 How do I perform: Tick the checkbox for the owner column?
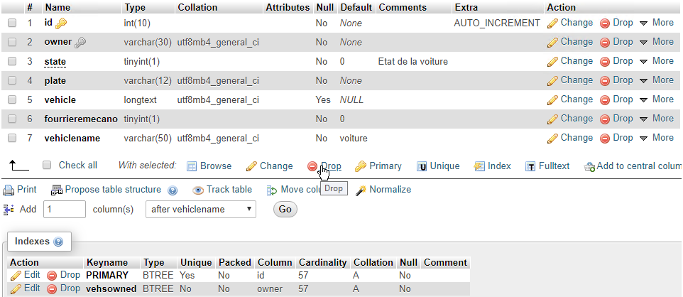12,42
